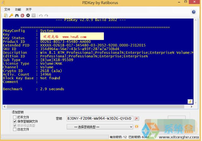The height and width of the screenshot is (141, 202).
Task: Click the vertical scrollbar down arrow
Action: (196, 102)
